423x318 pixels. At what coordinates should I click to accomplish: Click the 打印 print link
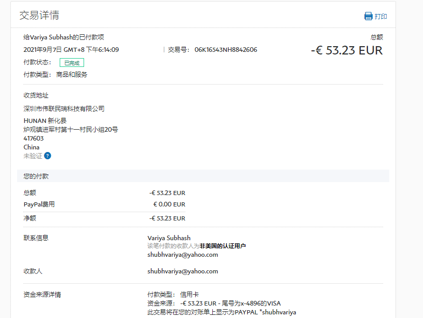pos(381,17)
